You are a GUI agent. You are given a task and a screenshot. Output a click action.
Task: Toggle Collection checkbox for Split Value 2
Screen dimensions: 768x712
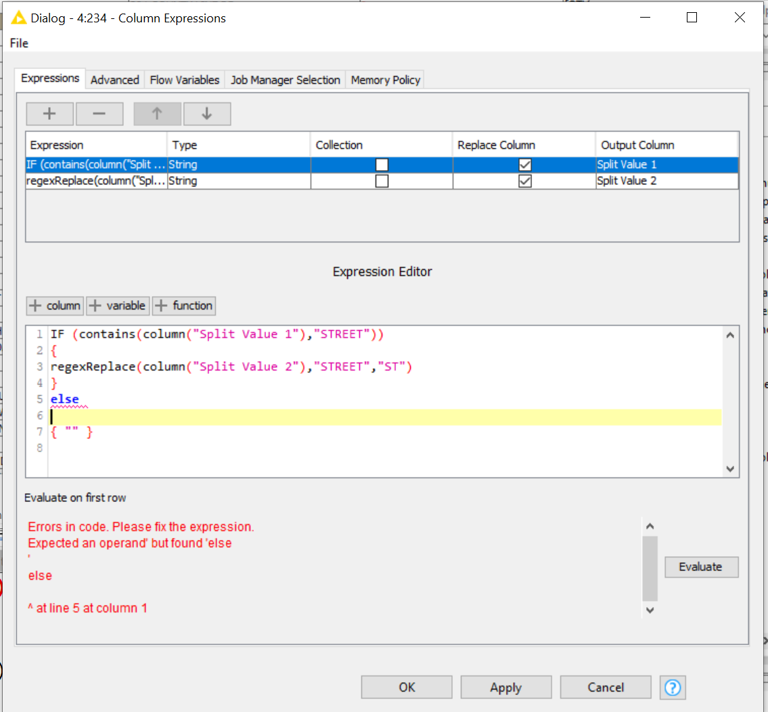pos(382,181)
